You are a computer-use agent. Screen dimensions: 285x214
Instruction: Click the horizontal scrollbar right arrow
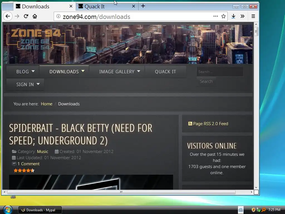tap(252, 192)
